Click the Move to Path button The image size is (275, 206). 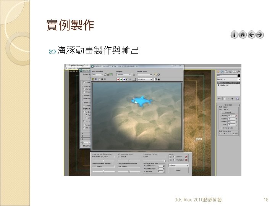(x=228, y=128)
